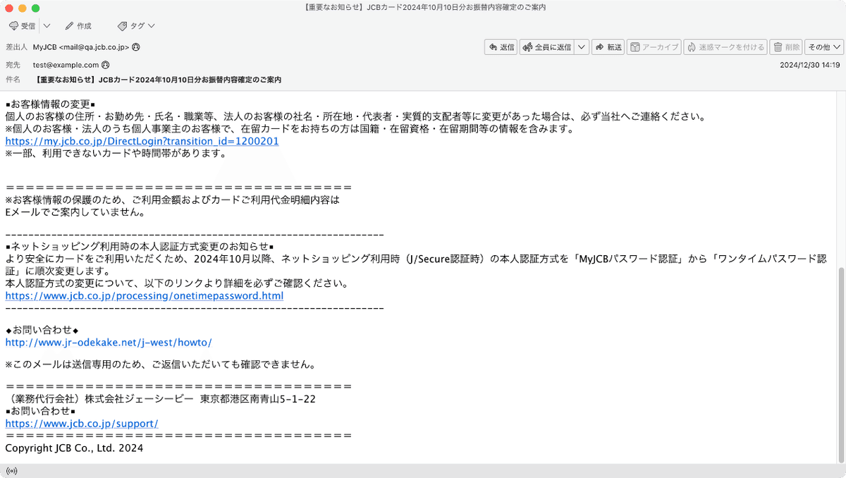
Task: Click the macOS green zoom window button
Action: [36, 8]
